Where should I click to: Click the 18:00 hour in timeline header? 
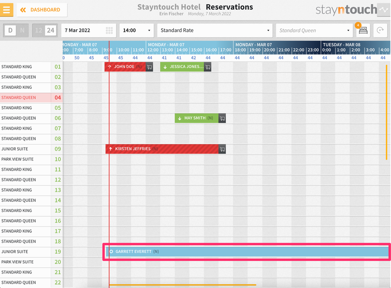pos(241,50)
